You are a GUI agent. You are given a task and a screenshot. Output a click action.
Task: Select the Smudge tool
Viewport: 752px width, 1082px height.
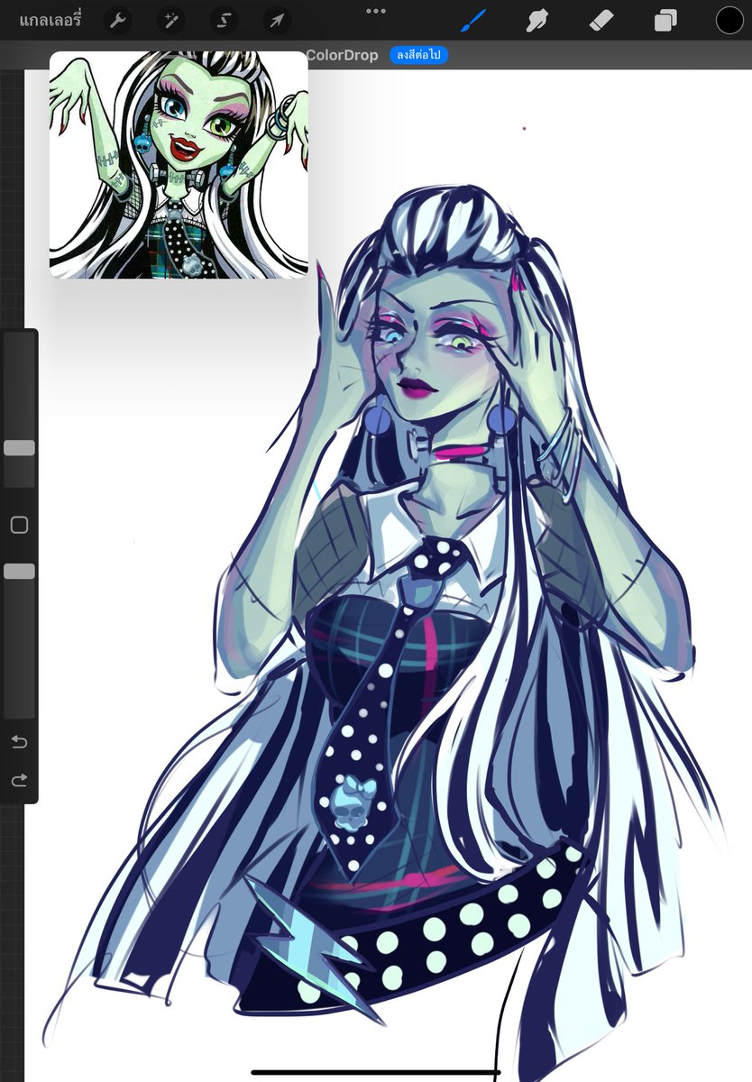click(x=538, y=20)
